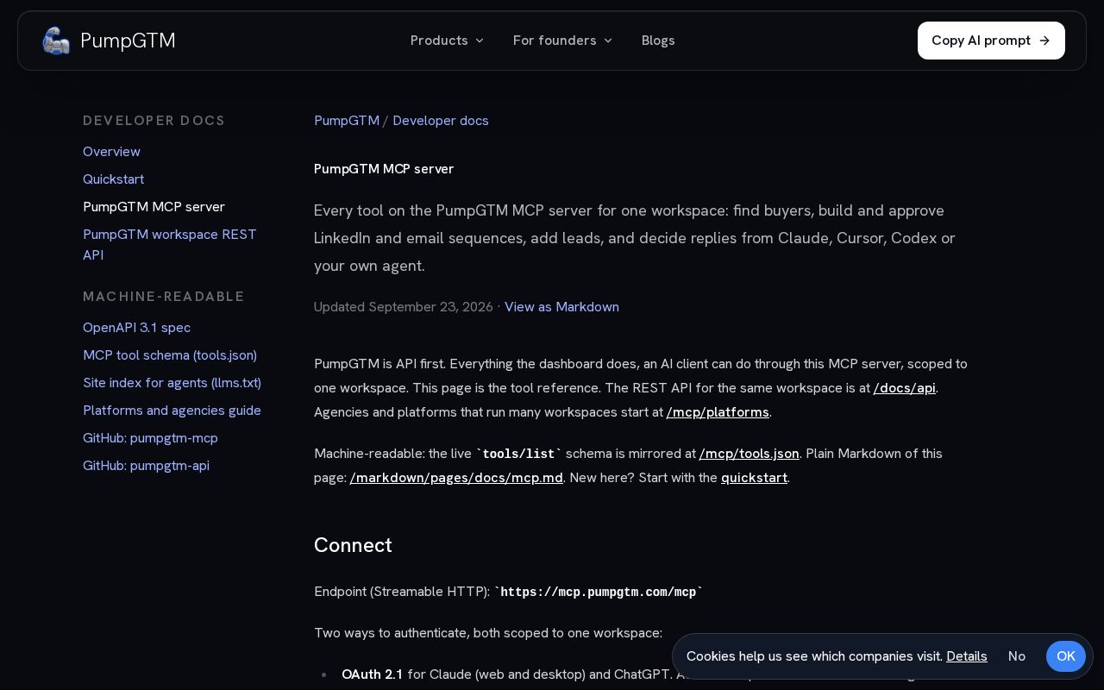Screen dimensions: 1104x690
Task: Open PumpGTM workspace REST API page
Action: coord(170,245)
